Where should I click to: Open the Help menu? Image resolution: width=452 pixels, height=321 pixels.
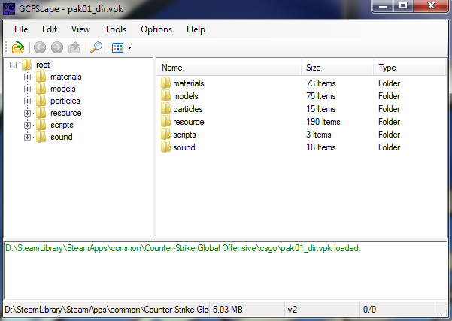(196, 29)
